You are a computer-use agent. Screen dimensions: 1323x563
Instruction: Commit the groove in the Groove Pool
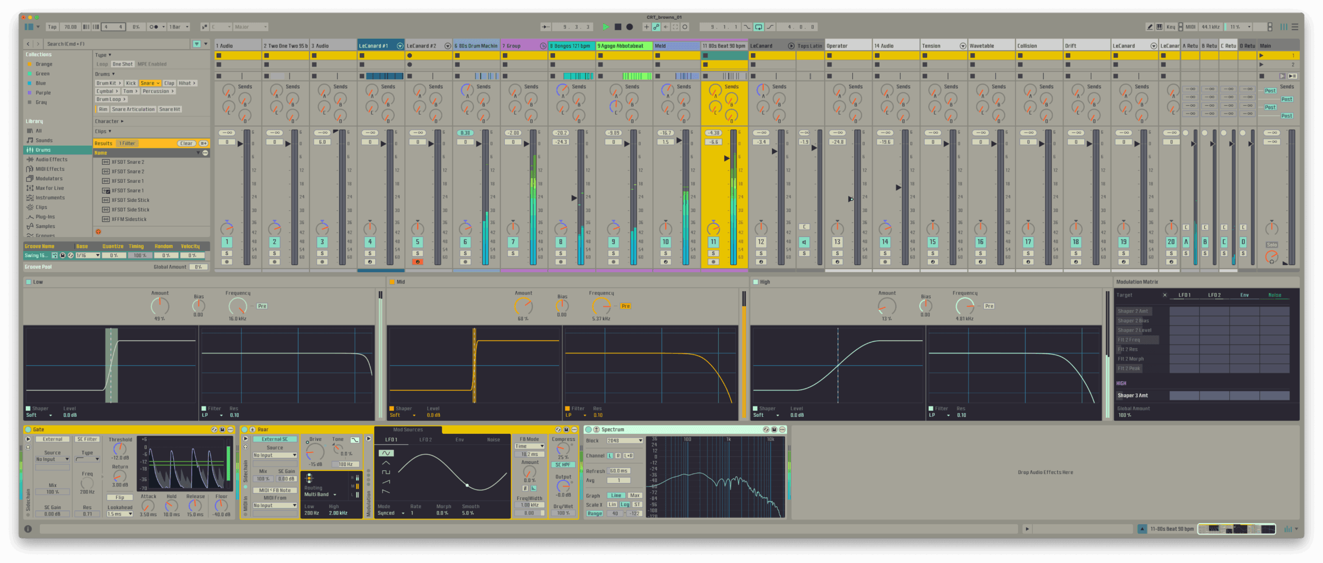[x=55, y=255]
